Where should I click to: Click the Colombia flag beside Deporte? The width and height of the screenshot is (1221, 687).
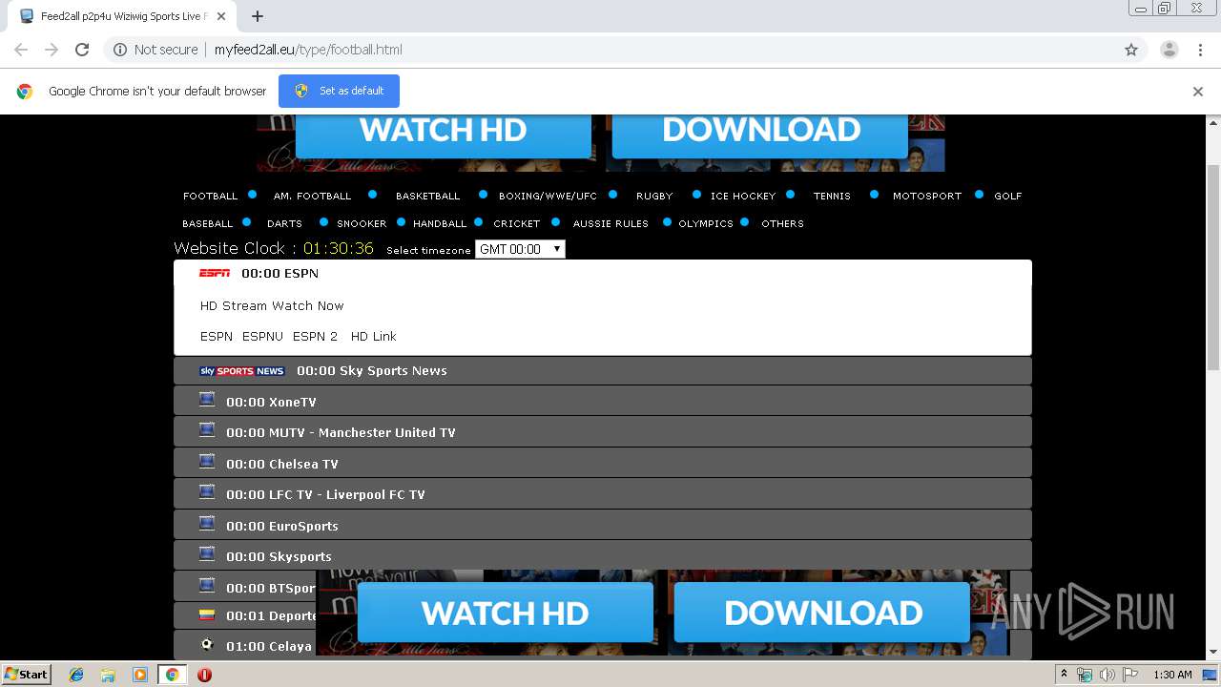(207, 615)
